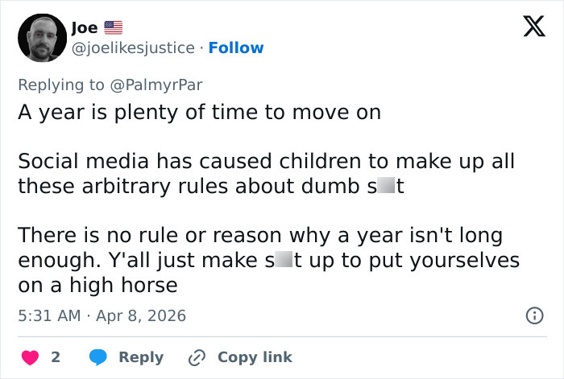Click the 5:31 AM · Apr 8, 2026 timestamp

click(102, 316)
